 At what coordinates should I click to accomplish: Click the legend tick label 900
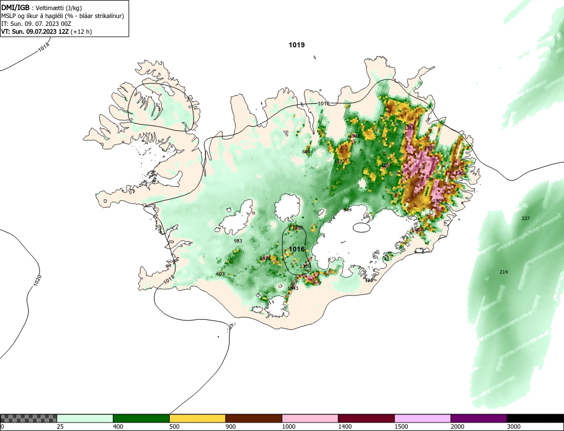tap(231, 426)
